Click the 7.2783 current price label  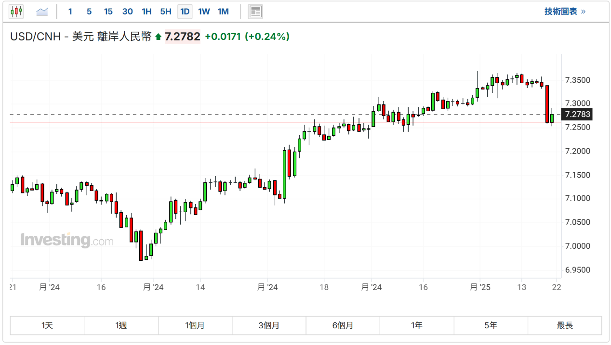577,115
